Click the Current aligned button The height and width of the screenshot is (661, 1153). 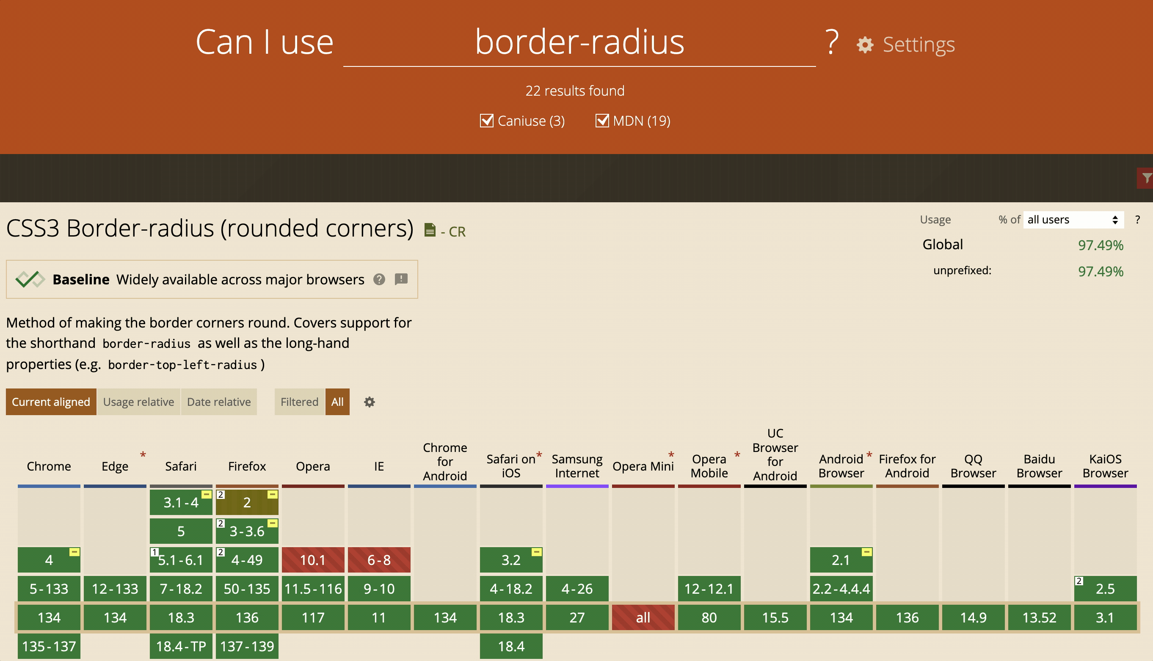51,402
